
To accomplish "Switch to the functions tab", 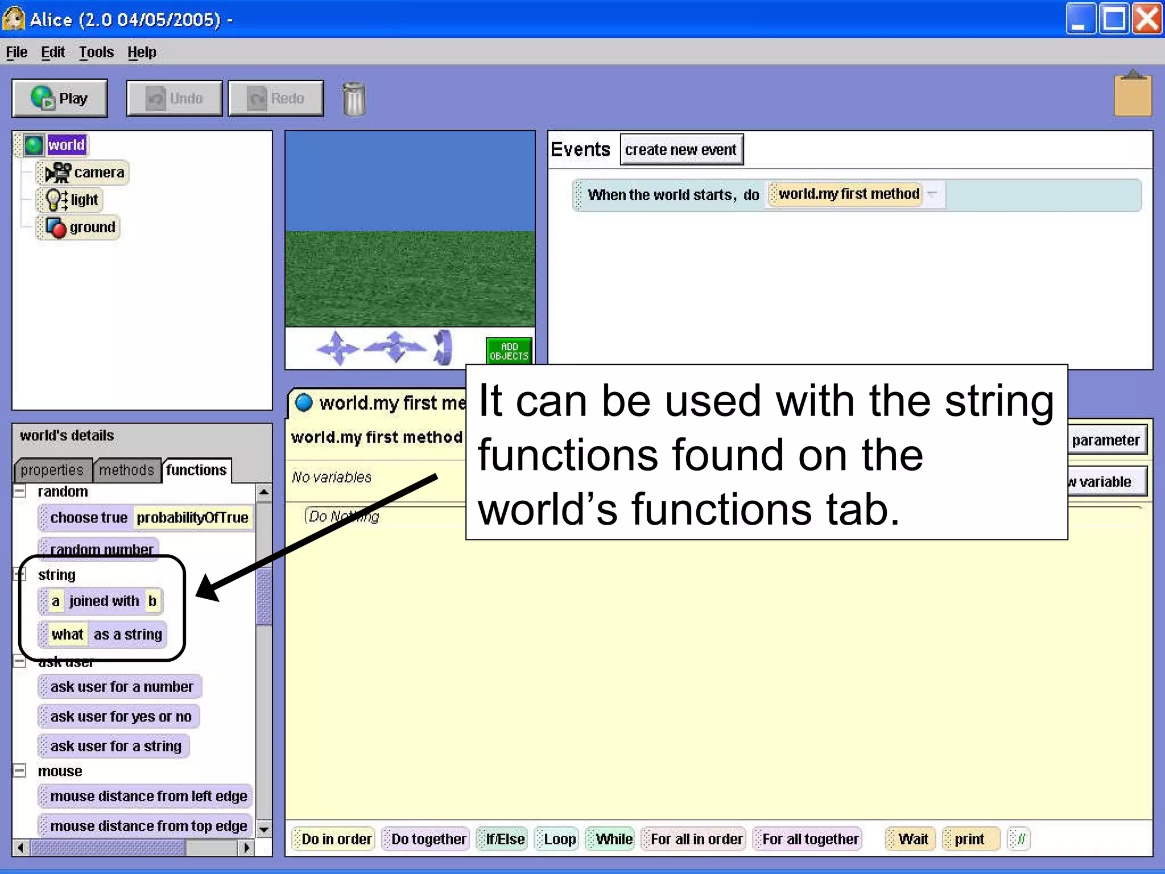I will point(197,470).
